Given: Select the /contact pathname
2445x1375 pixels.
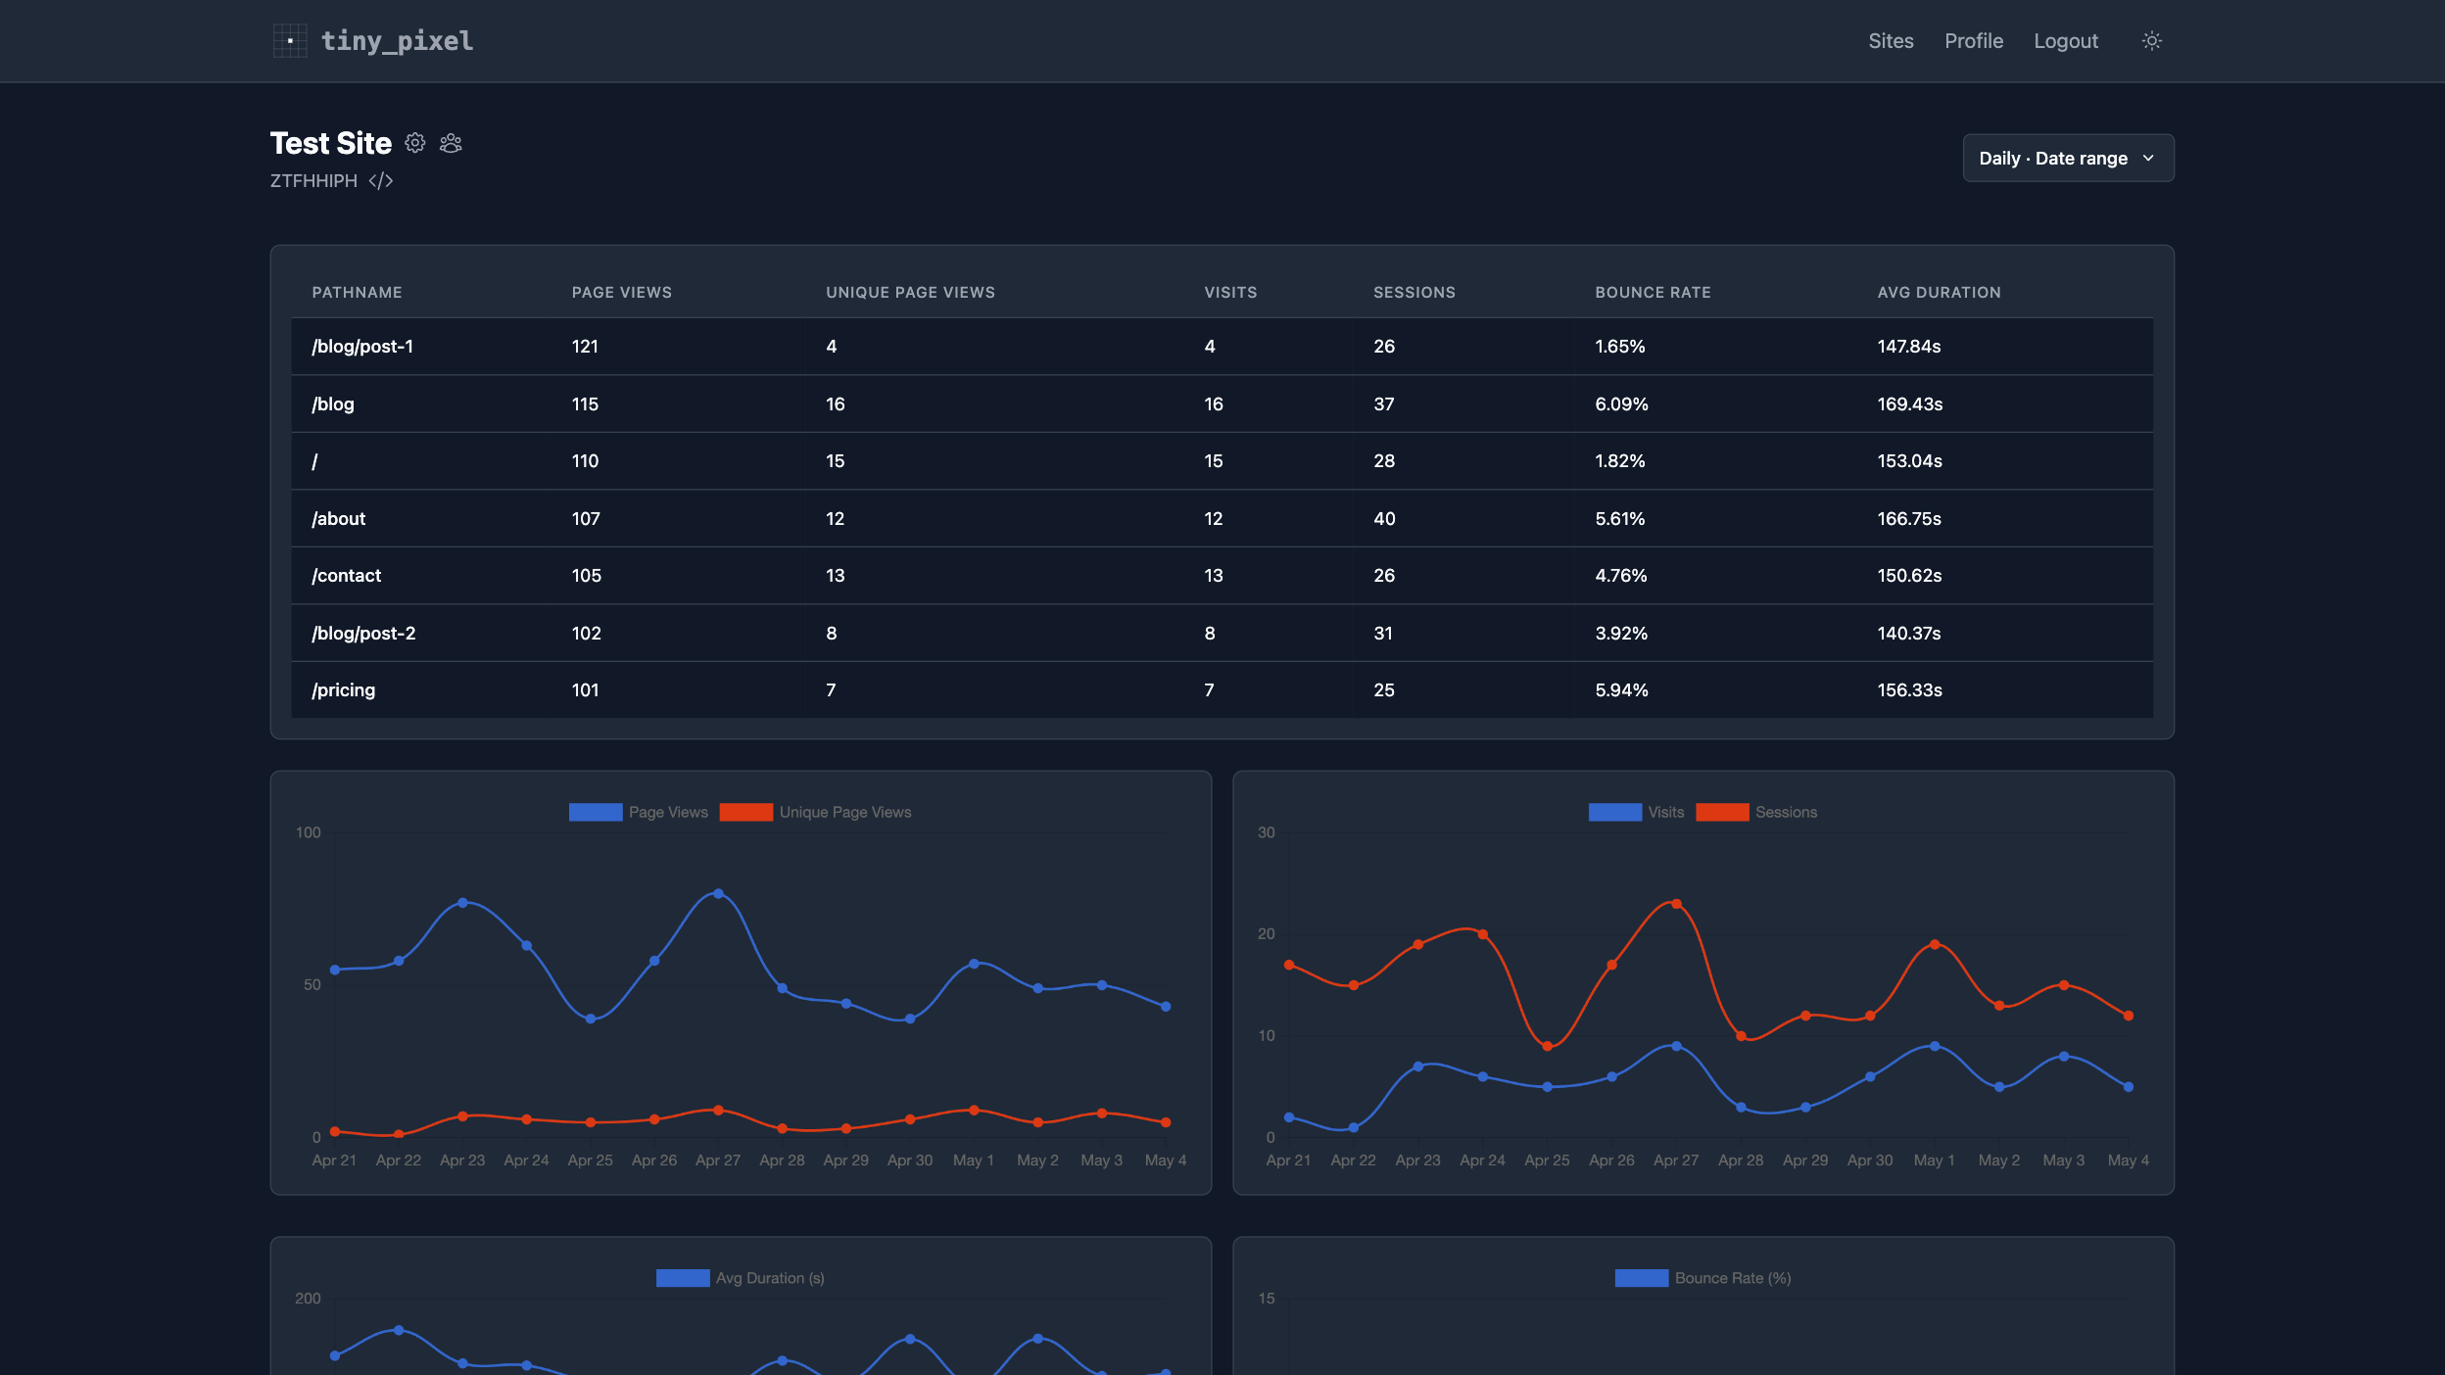Looking at the screenshot, I should click(x=347, y=576).
